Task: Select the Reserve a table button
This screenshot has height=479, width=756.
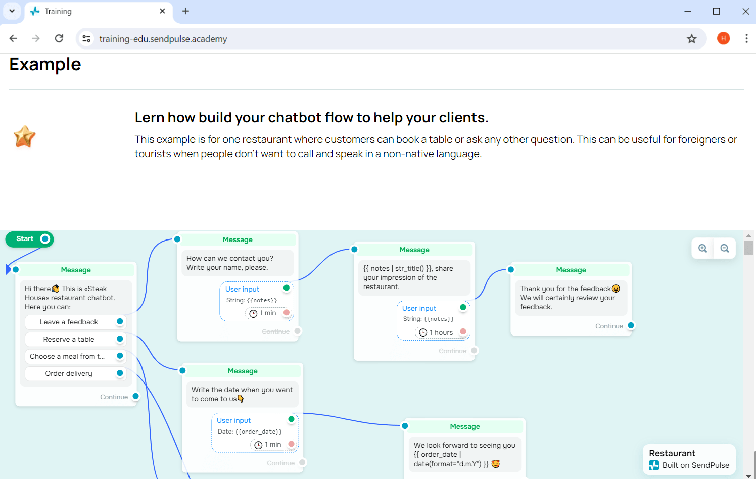Action: tap(75, 339)
